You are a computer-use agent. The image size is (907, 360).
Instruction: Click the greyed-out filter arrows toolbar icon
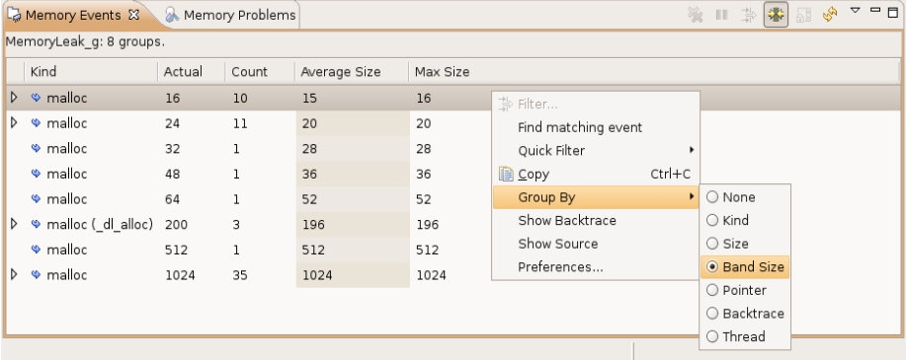click(x=749, y=15)
